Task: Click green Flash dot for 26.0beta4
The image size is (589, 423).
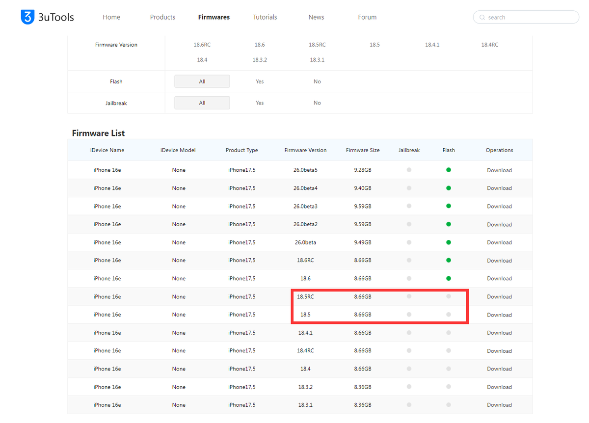Action: coord(449,188)
